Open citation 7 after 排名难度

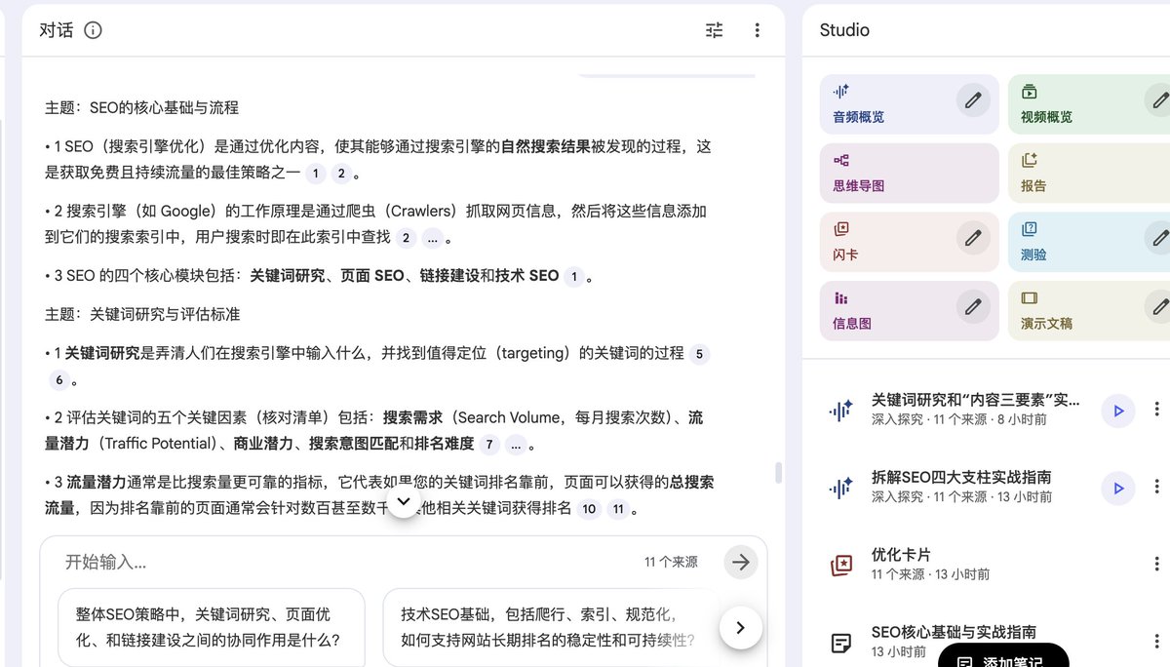click(x=489, y=446)
